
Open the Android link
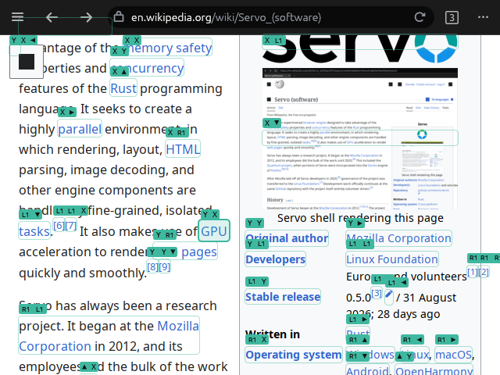(x=367, y=370)
